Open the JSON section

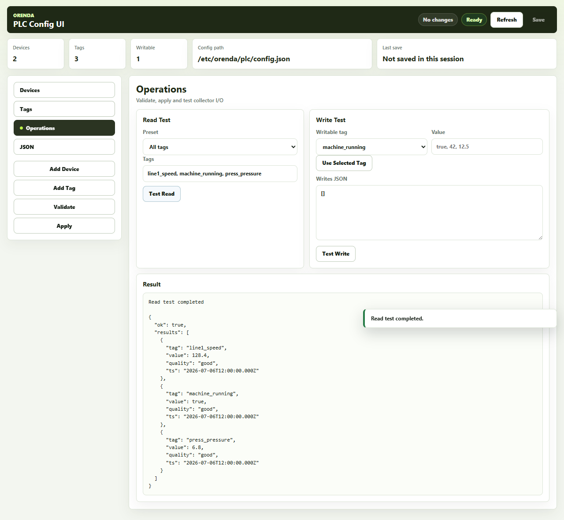(64, 147)
